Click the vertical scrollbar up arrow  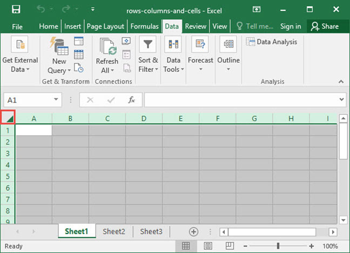(x=344, y=118)
